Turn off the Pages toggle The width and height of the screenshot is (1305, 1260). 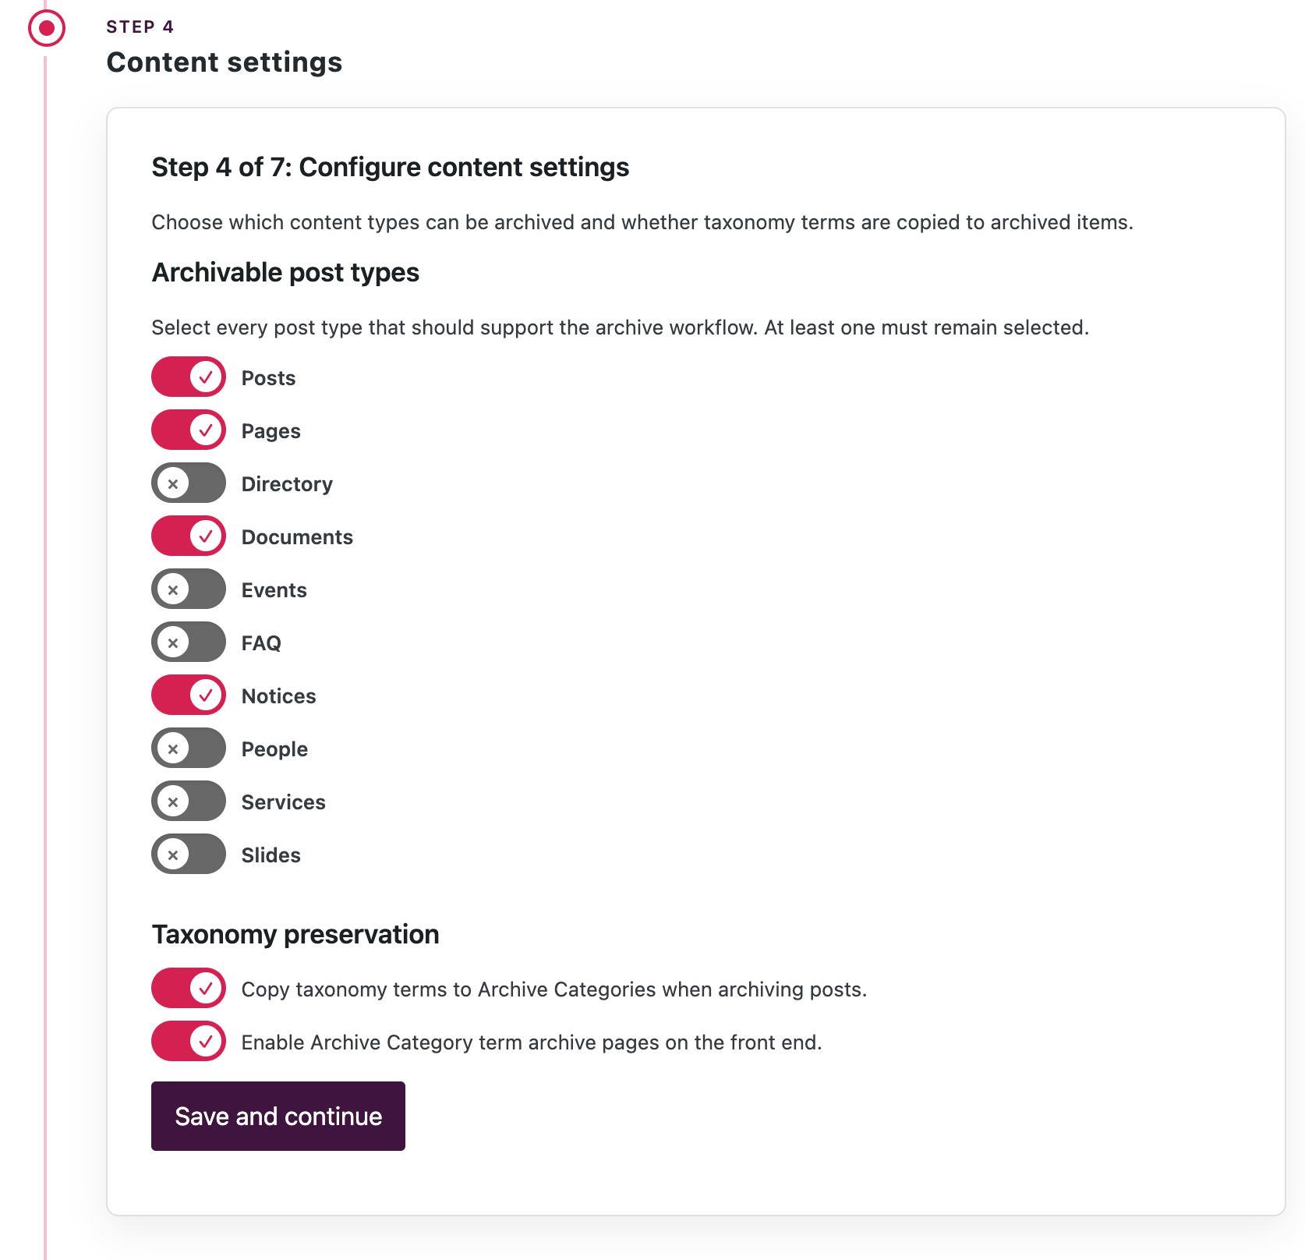point(188,430)
